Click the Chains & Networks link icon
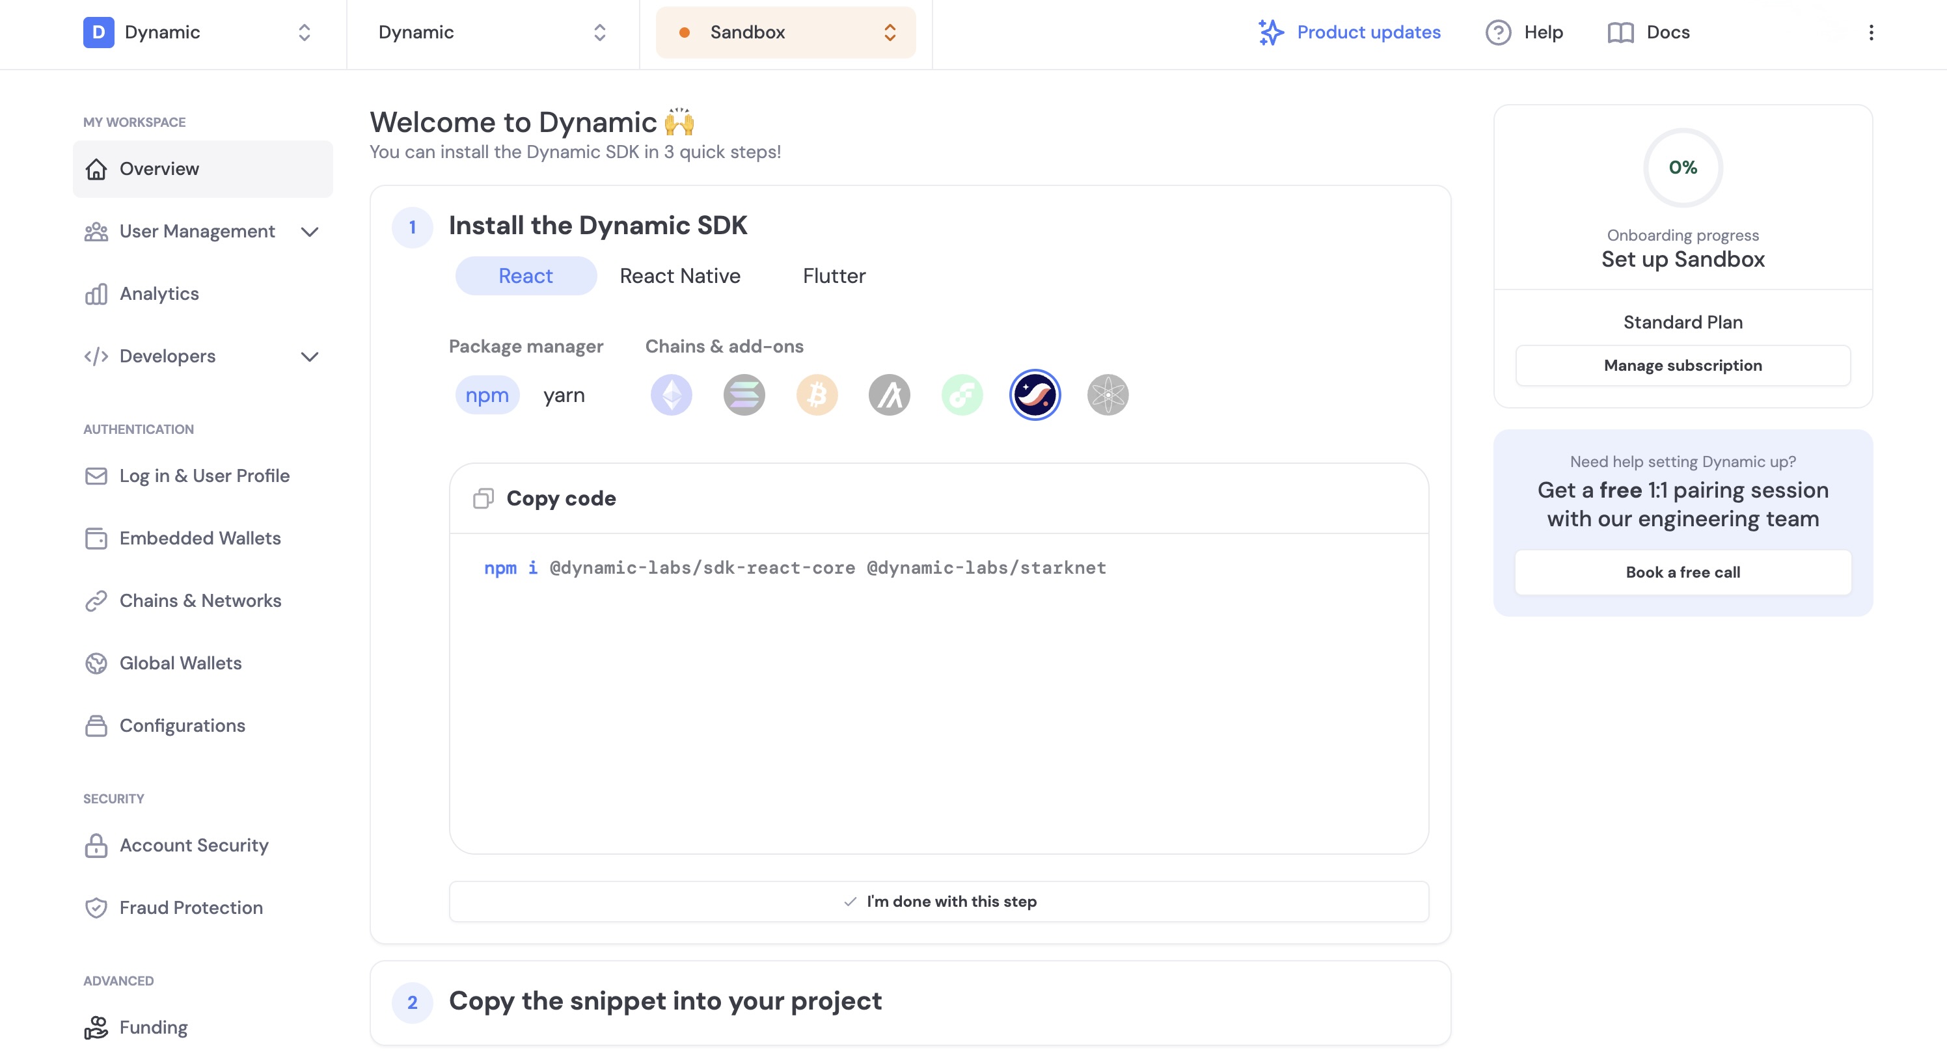 (x=96, y=600)
